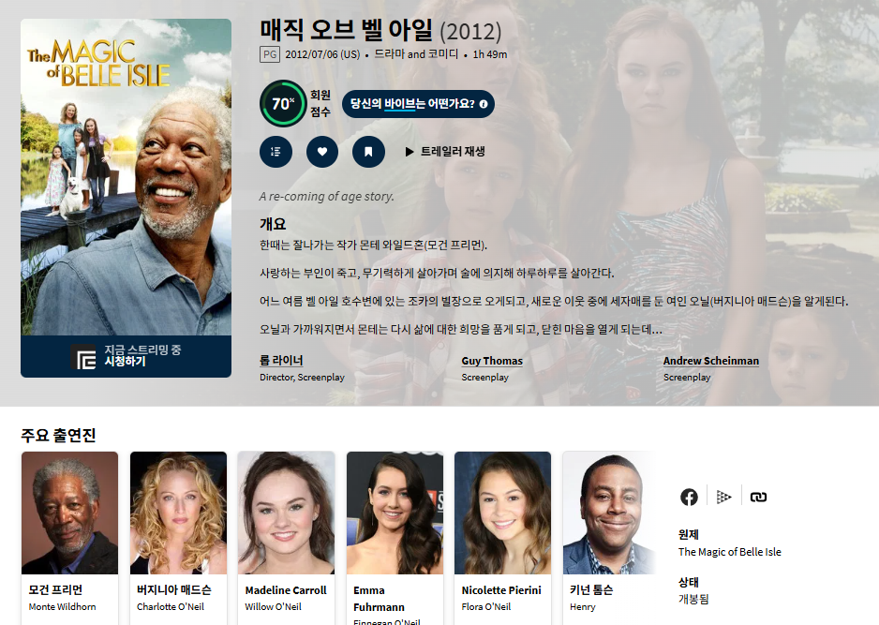Viewport: 879px width, 625px height.
Task: Open director 롭 라이너's profile
Action: tap(281, 361)
